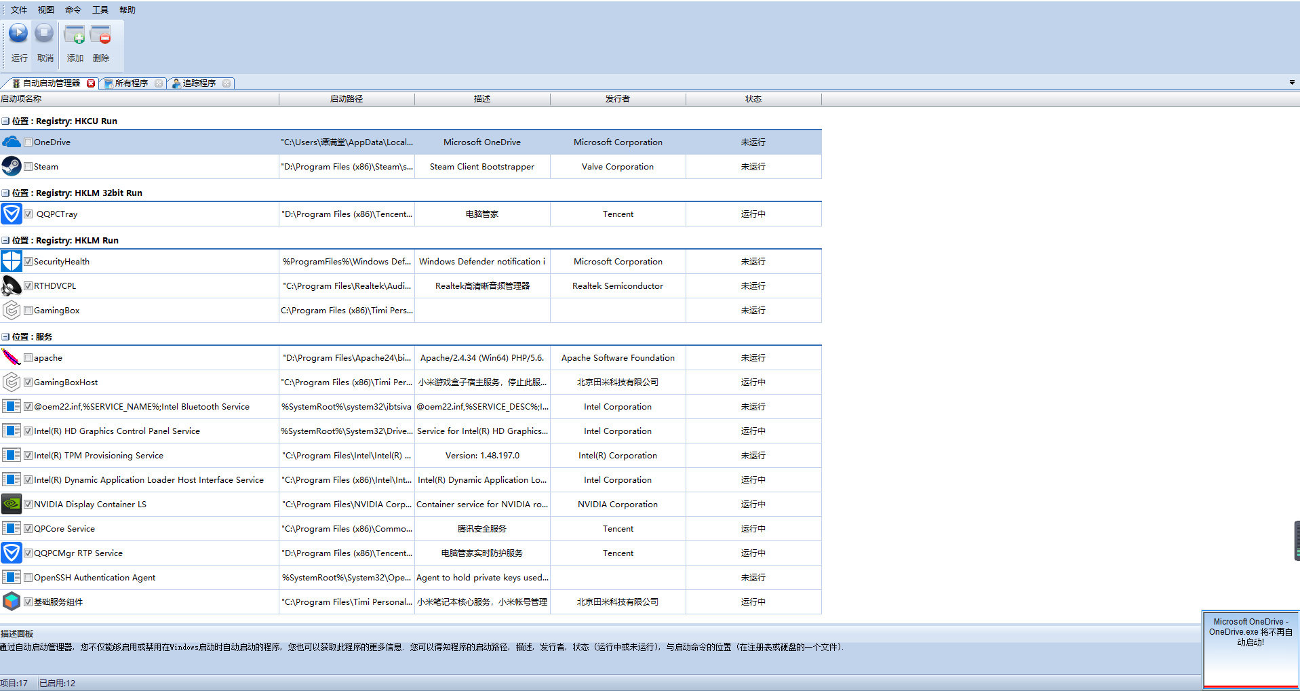Screen dimensions: 1300x691
Task: Select the Intel Dynamic Application Loader icon
Action: [x=12, y=479]
